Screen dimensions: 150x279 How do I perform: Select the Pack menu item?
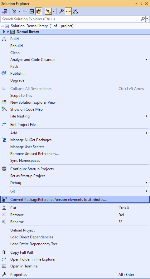(x=75, y=66)
